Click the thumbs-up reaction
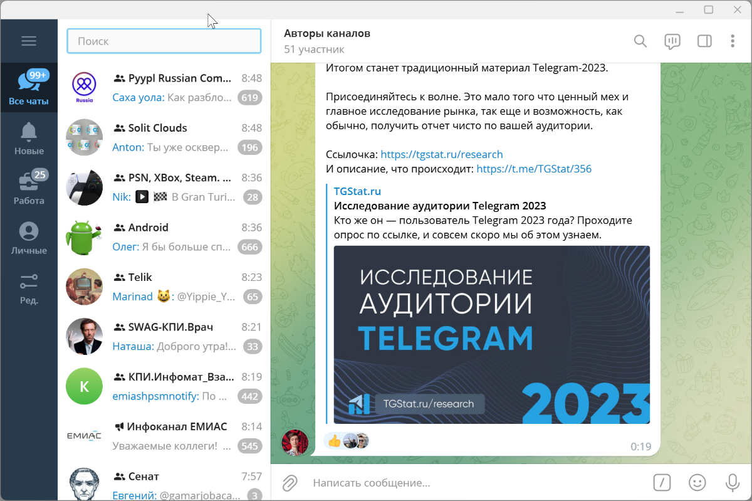The width and height of the screenshot is (752, 501). point(335,441)
